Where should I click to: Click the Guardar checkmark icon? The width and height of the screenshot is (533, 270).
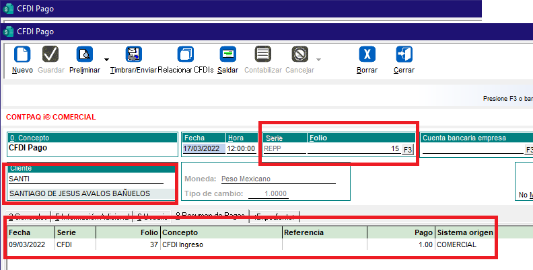point(50,55)
